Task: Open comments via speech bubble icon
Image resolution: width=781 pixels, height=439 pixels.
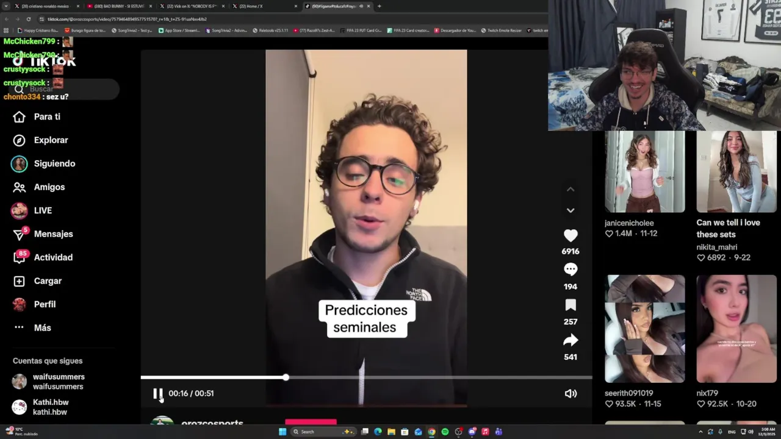Action: [x=570, y=269]
